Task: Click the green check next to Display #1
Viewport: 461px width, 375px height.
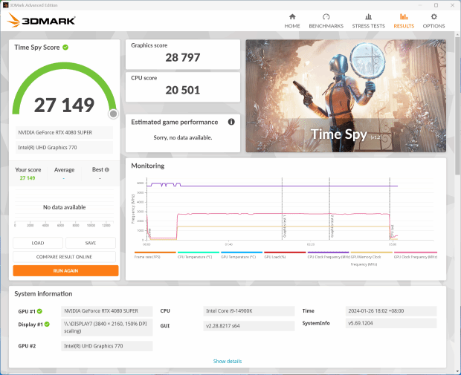Action: click(x=47, y=325)
